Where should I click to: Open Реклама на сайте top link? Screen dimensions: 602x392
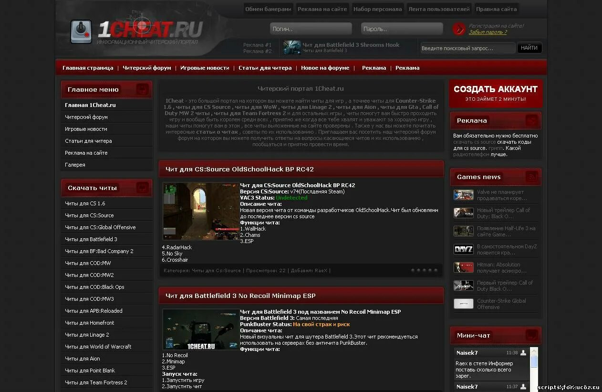[322, 9]
